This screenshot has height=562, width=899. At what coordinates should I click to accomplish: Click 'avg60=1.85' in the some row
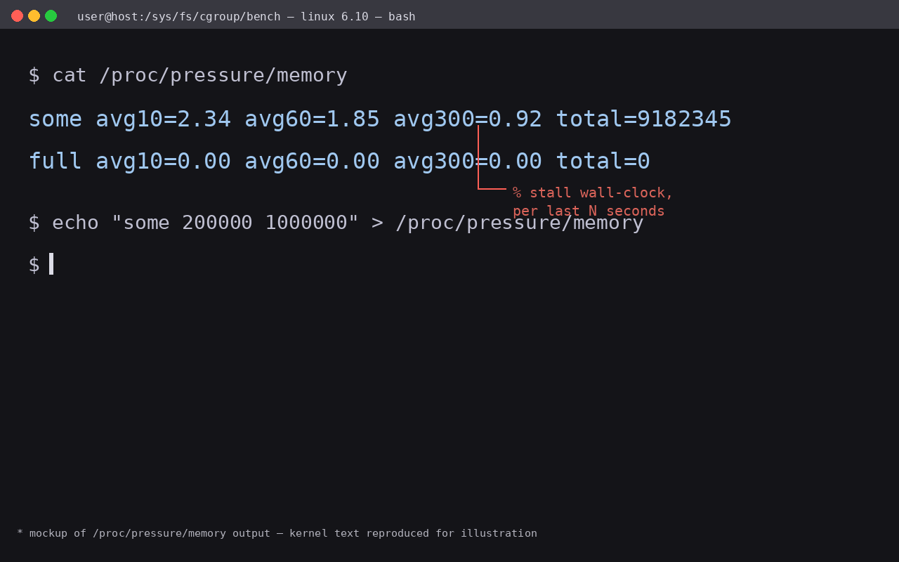tap(312, 119)
